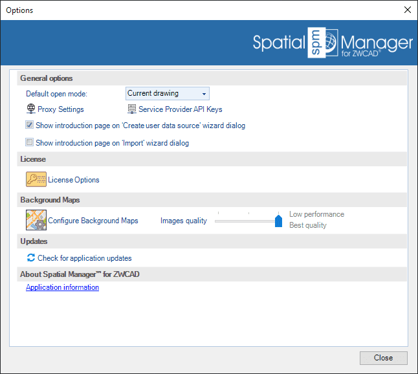Click the arrow on the Current drawing dropdown
Screen dimensions: 418x374
point(204,94)
